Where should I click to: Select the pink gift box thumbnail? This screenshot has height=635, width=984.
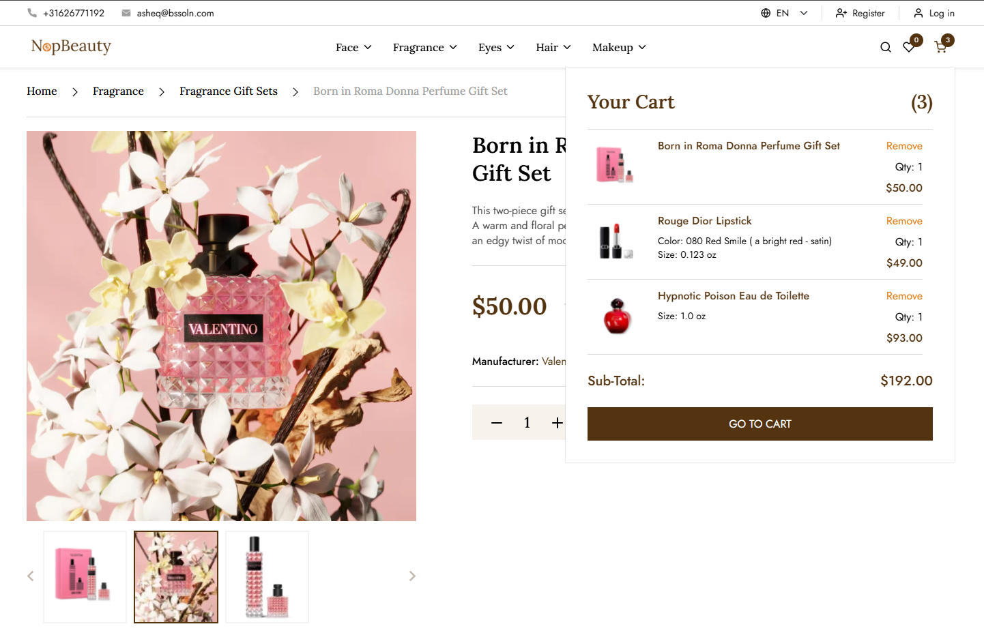pyautogui.click(x=85, y=576)
